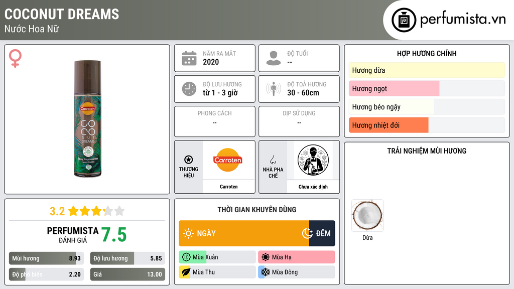Click the orange Ngày daytime bar segment
Viewport: 514px width, 289px height.
click(243, 233)
